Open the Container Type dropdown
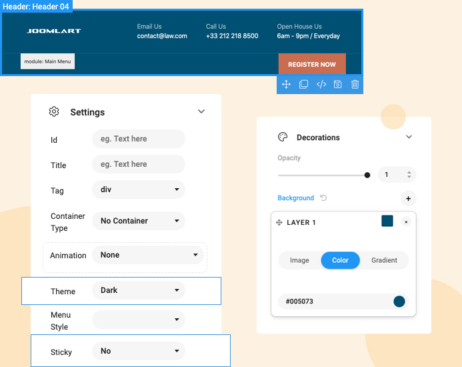Viewport: 462px width, 367px height. (139, 221)
